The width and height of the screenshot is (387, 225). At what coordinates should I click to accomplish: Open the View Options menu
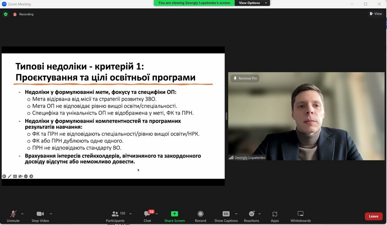[252, 3]
